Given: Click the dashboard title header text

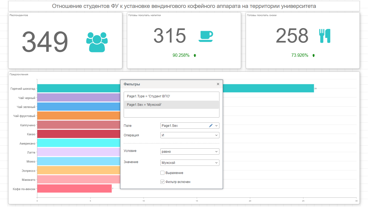Looking at the screenshot, I should point(184,6).
